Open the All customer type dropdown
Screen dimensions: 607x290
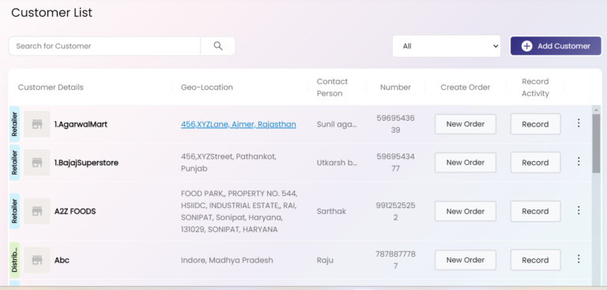click(447, 46)
